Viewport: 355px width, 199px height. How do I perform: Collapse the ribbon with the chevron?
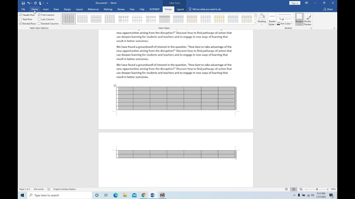coord(334,28)
